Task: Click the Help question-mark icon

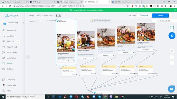Action: pyautogui.click(x=4, y=91)
